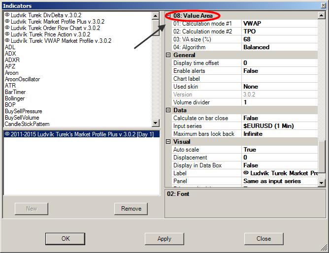The width and height of the screenshot is (329, 253).
Task: Edit Display time offset value
Action: 280,63
